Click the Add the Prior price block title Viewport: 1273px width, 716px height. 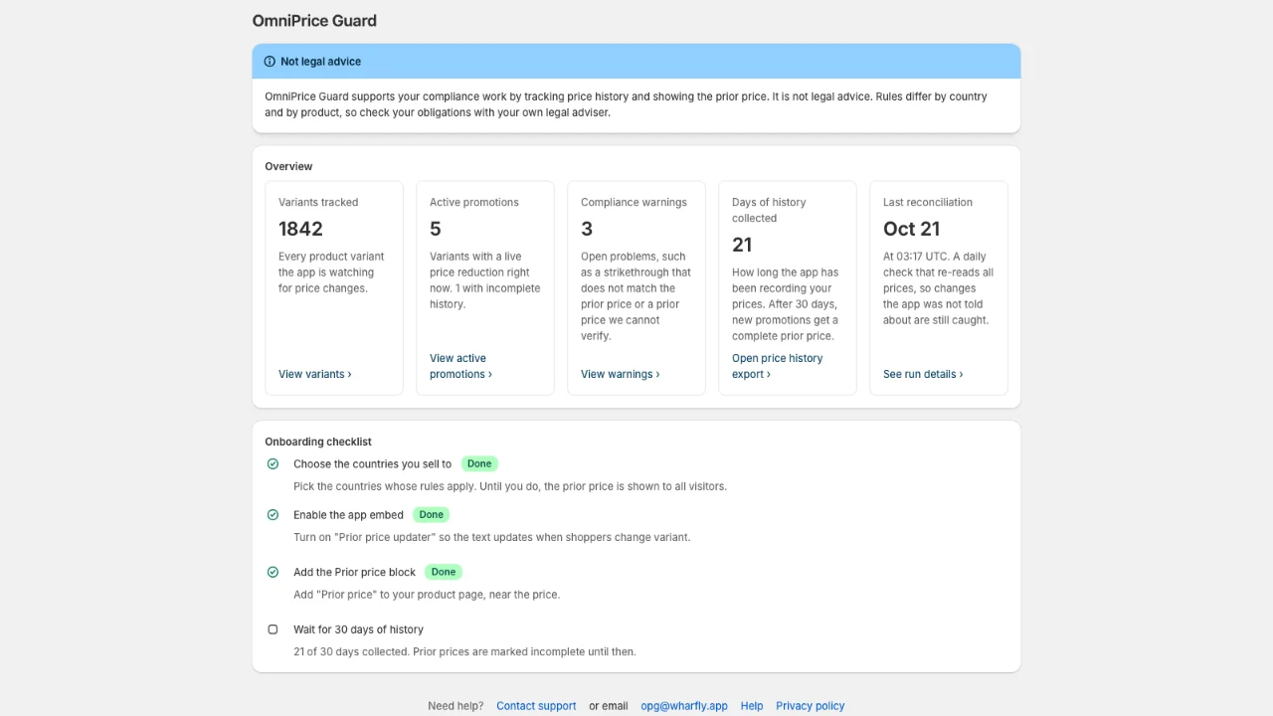pos(354,572)
